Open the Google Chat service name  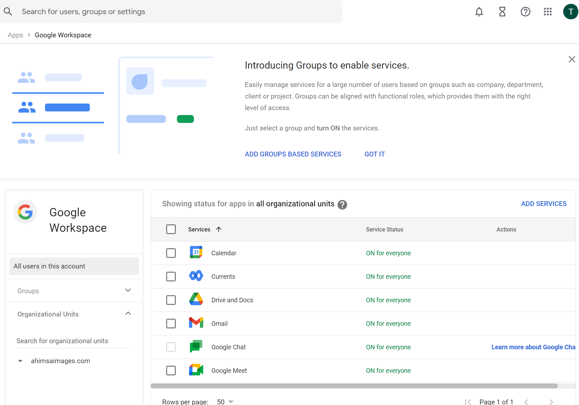point(228,347)
